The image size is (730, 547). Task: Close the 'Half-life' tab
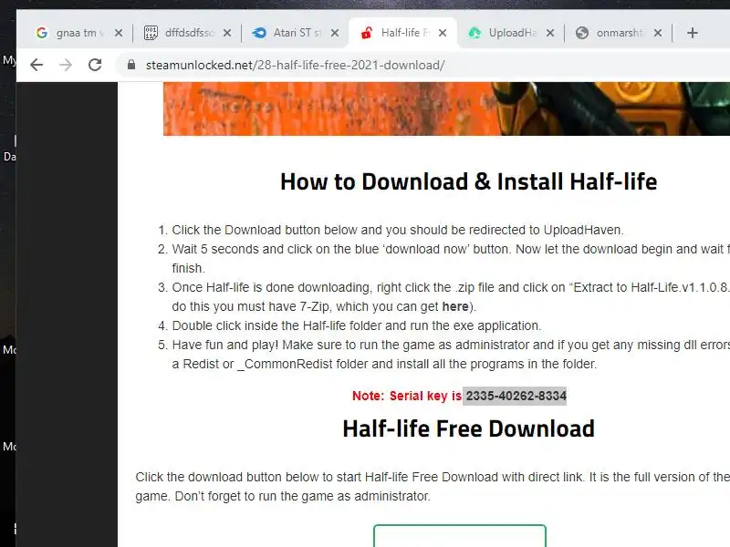pyautogui.click(x=443, y=33)
